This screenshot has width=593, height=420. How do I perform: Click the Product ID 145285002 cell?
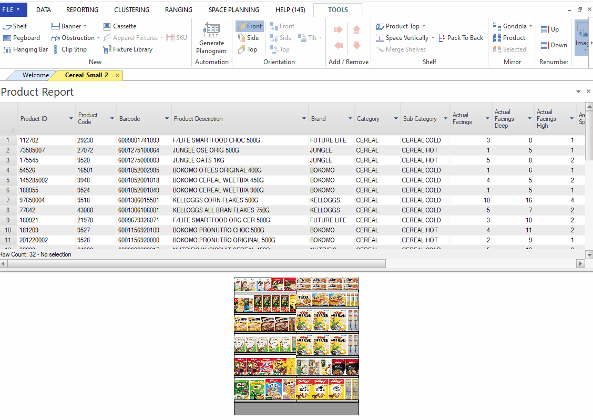point(46,180)
